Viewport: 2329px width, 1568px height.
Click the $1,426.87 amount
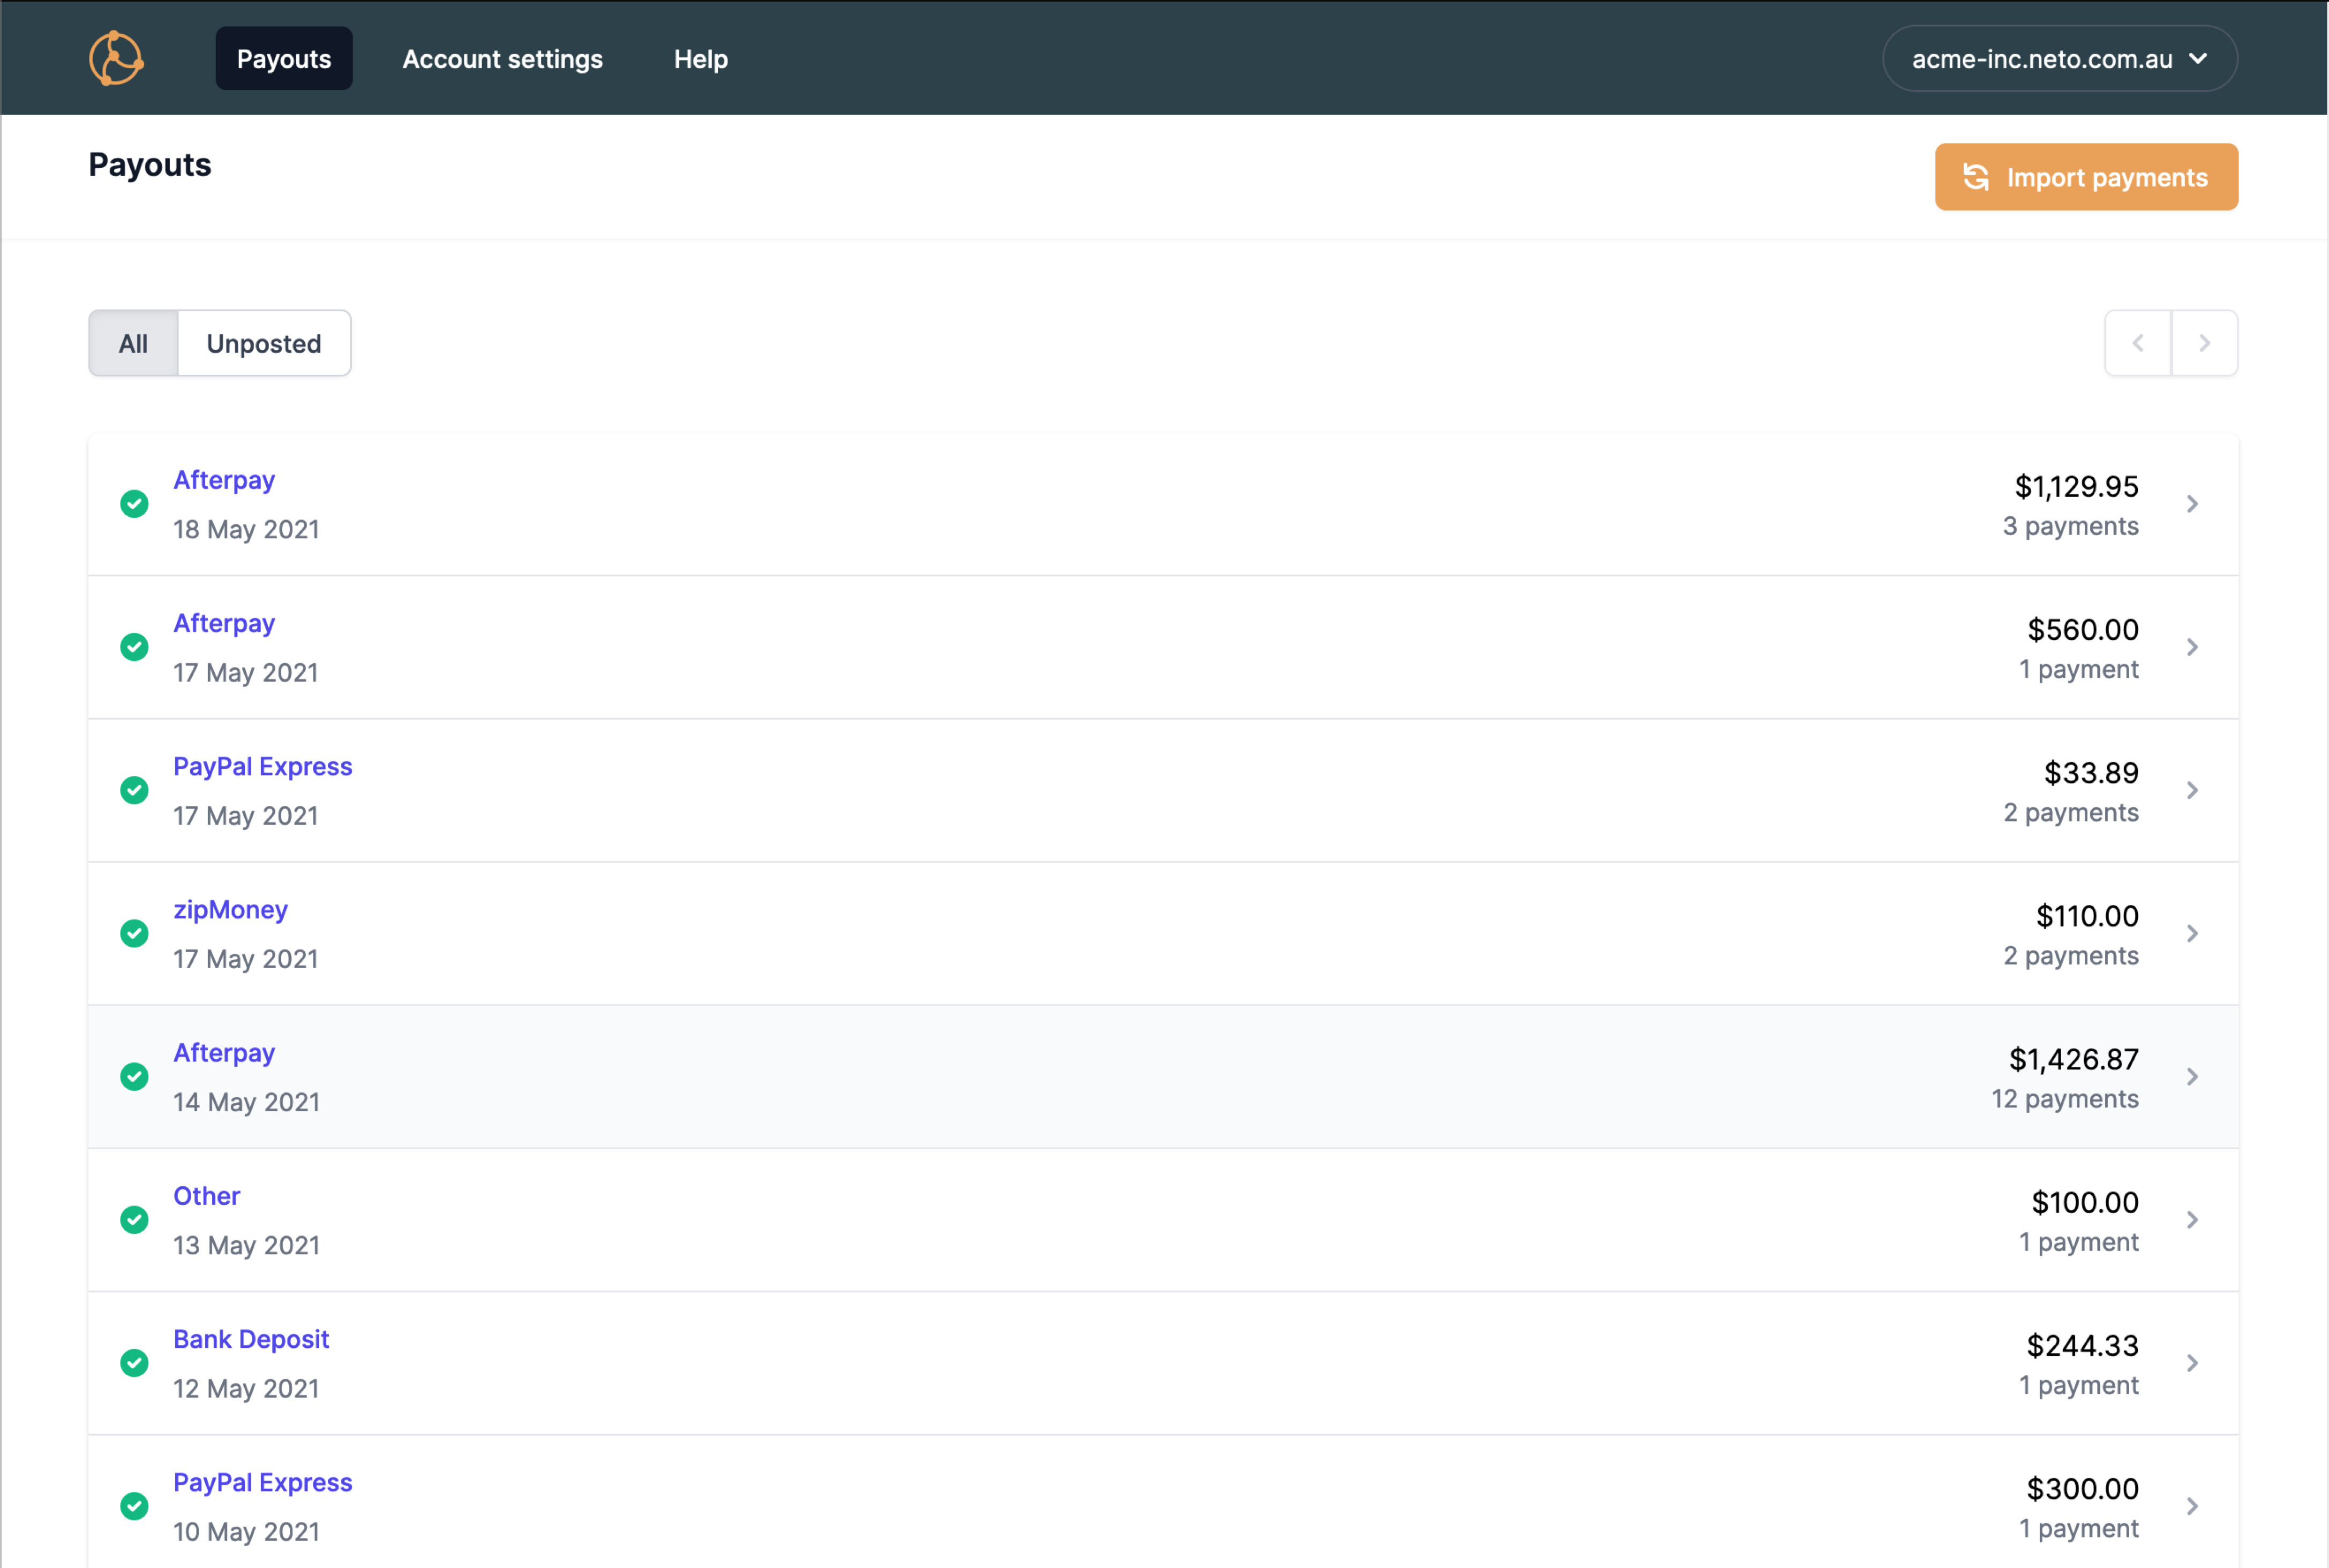pyautogui.click(x=2074, y=1059)
